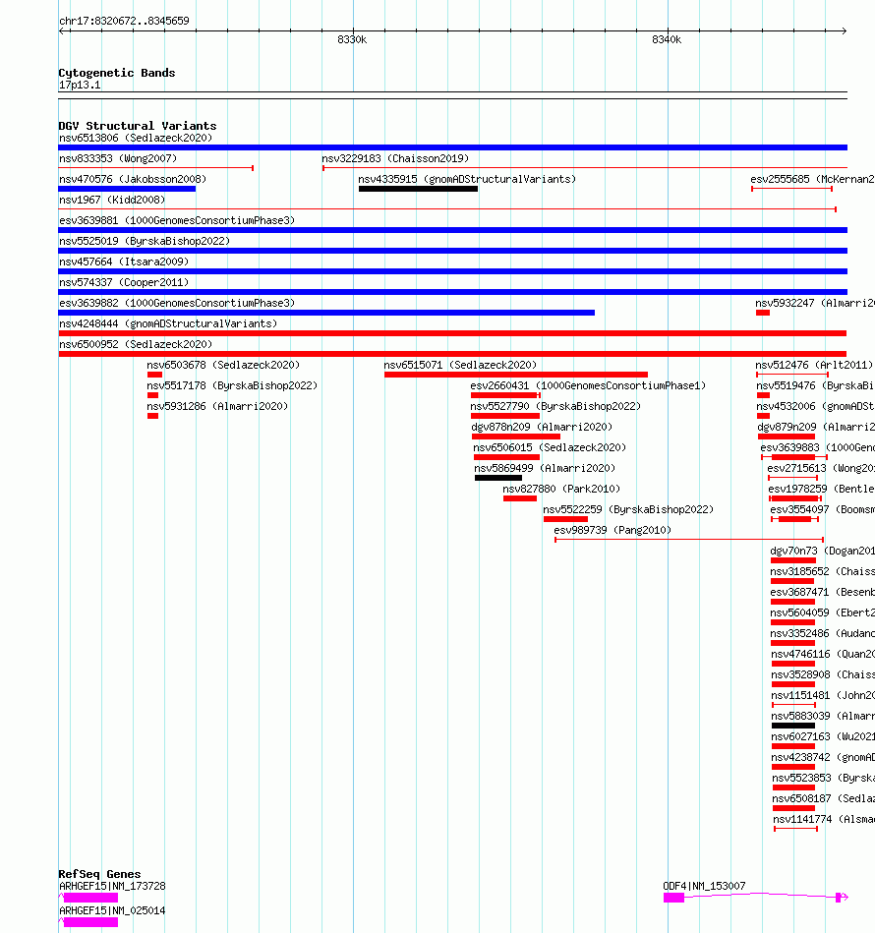Select nsv827880 (Park2010) variant
The image size is (875, 933).
click(x=561, y=489)
